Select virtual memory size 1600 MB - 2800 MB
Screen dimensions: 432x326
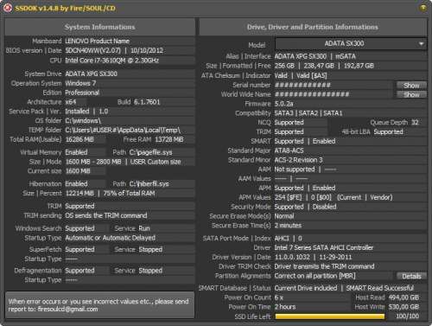(x=93, y=162)
